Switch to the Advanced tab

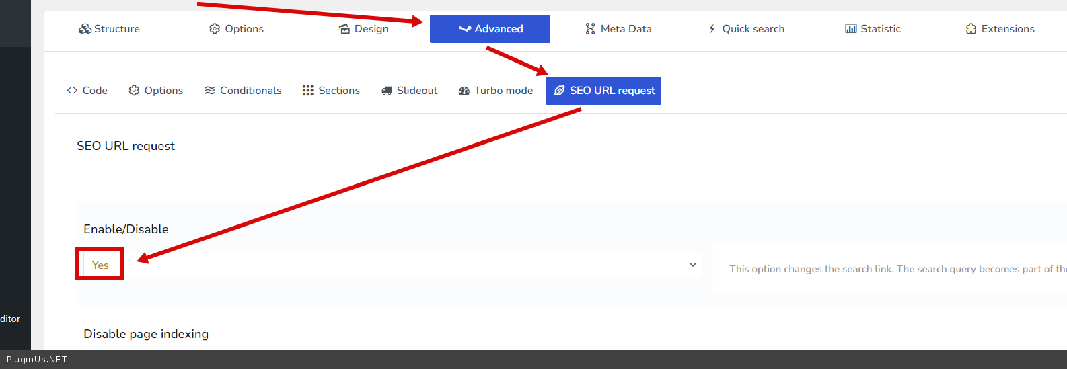click(x=490, y=29)
